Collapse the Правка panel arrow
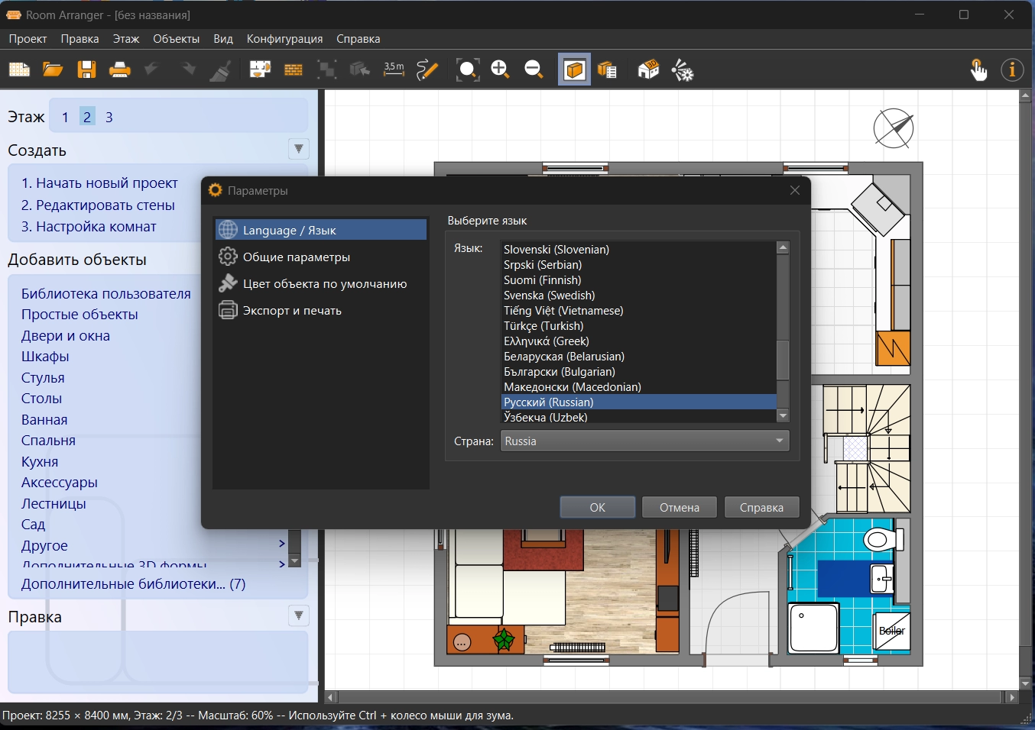1035x730 pixels. tap(298, 615)
